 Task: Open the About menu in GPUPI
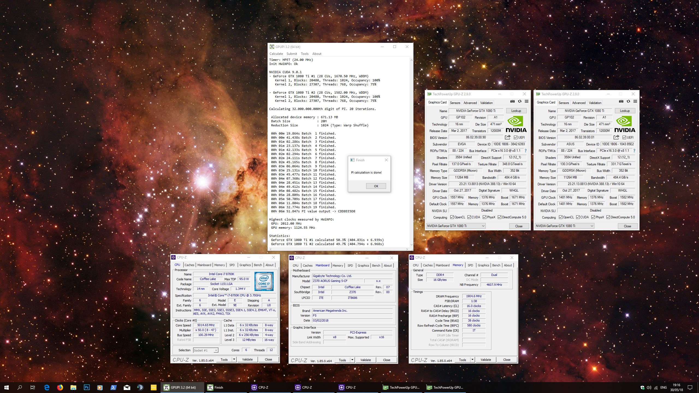(x=317, y=54)
